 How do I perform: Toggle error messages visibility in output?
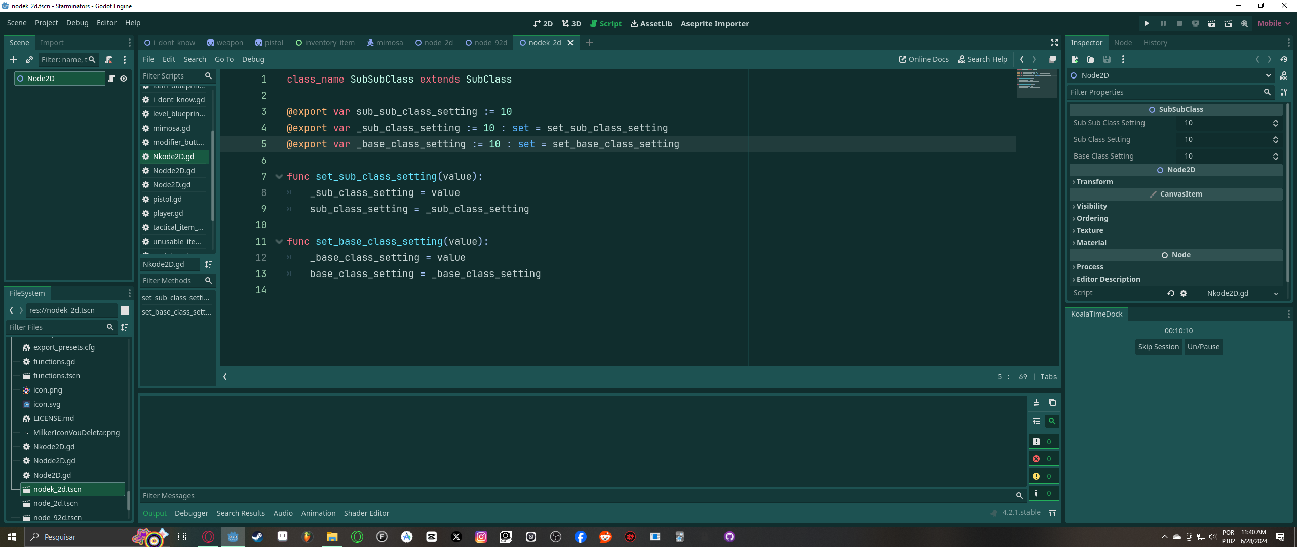pyautogui.click(x=1044, y=459)
